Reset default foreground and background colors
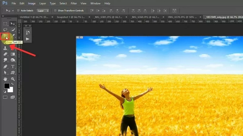243x136 pixels. [5, 92]
